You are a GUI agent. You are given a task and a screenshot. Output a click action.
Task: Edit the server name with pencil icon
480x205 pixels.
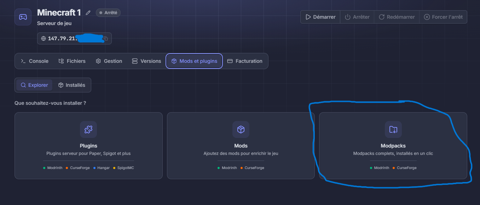coord(88,13)
